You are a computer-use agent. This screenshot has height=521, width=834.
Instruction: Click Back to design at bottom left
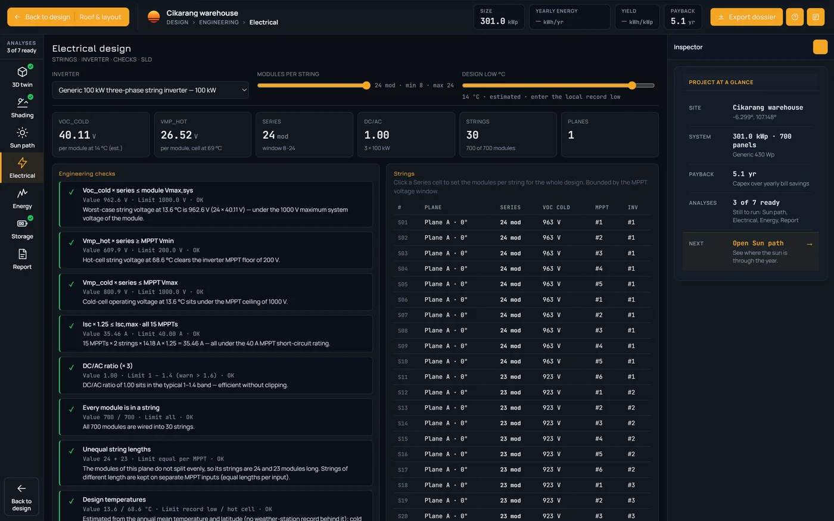click(21, 497)
